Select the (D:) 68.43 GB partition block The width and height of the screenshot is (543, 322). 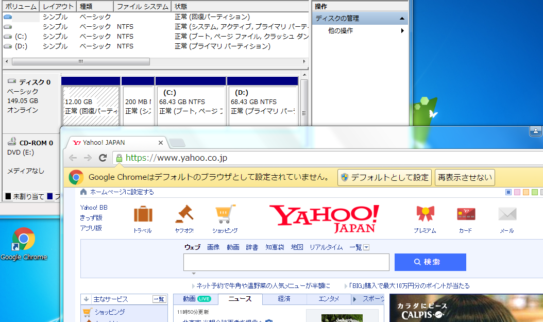pyautogui.click(x=263, y=106)
